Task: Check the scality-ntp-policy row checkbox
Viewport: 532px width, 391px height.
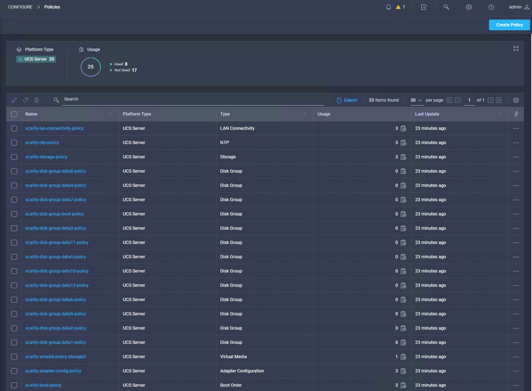Action: [14, 143]
